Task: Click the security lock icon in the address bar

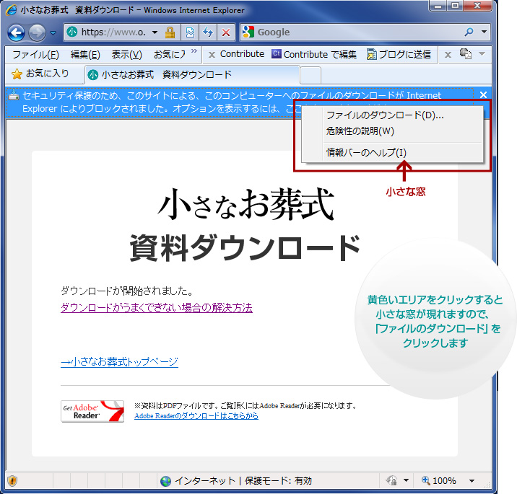Action: pos(170,32)
